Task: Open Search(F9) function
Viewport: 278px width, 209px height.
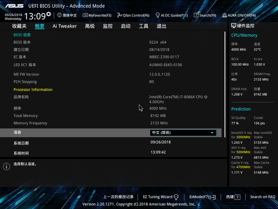Action: (x=205, y=16)
